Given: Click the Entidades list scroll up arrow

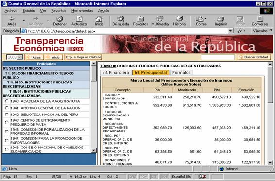Looking at the screenshot, I should coord(94,64).
